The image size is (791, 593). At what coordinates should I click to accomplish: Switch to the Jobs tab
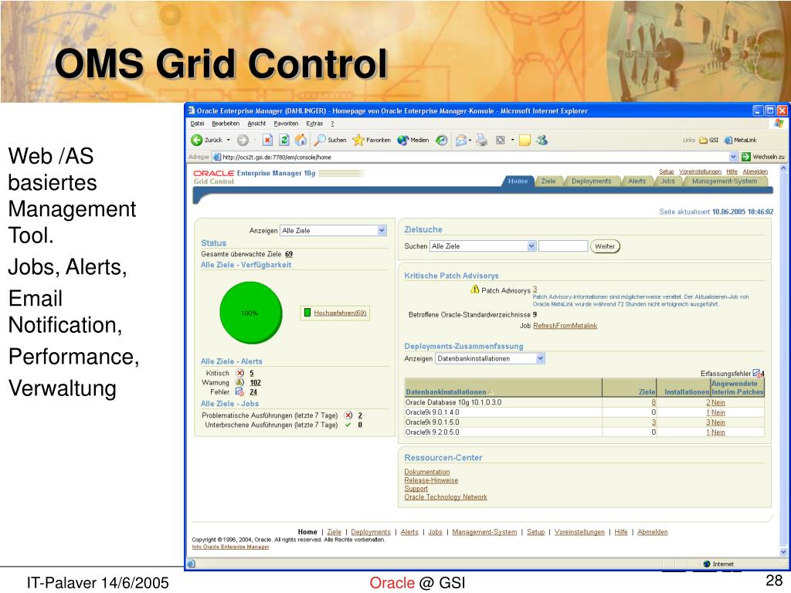pyautogui.click(x=667, y=181)
